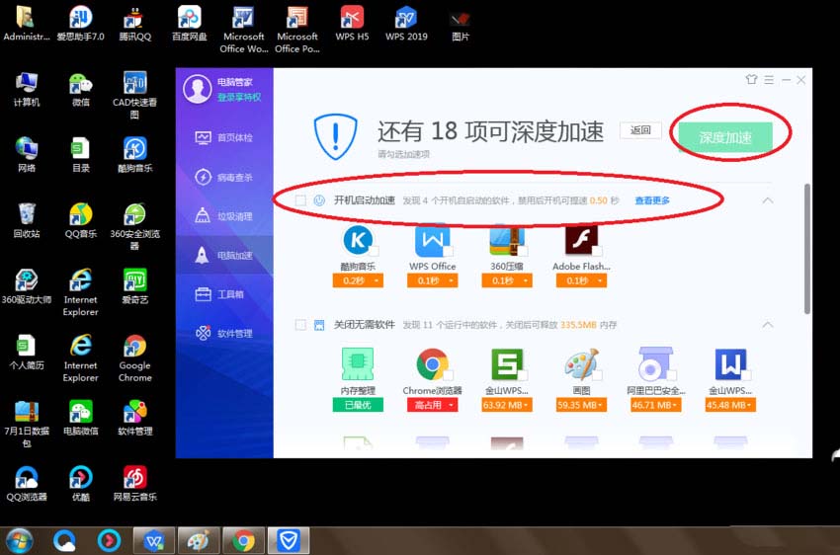Screen dimensions: 840x555
Task: Open the 63.92 MB dropdown
Action: (507, 405)
